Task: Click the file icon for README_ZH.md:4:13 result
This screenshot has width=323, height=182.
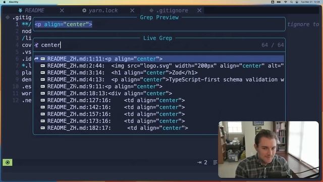Action: (x=42, y=80)
